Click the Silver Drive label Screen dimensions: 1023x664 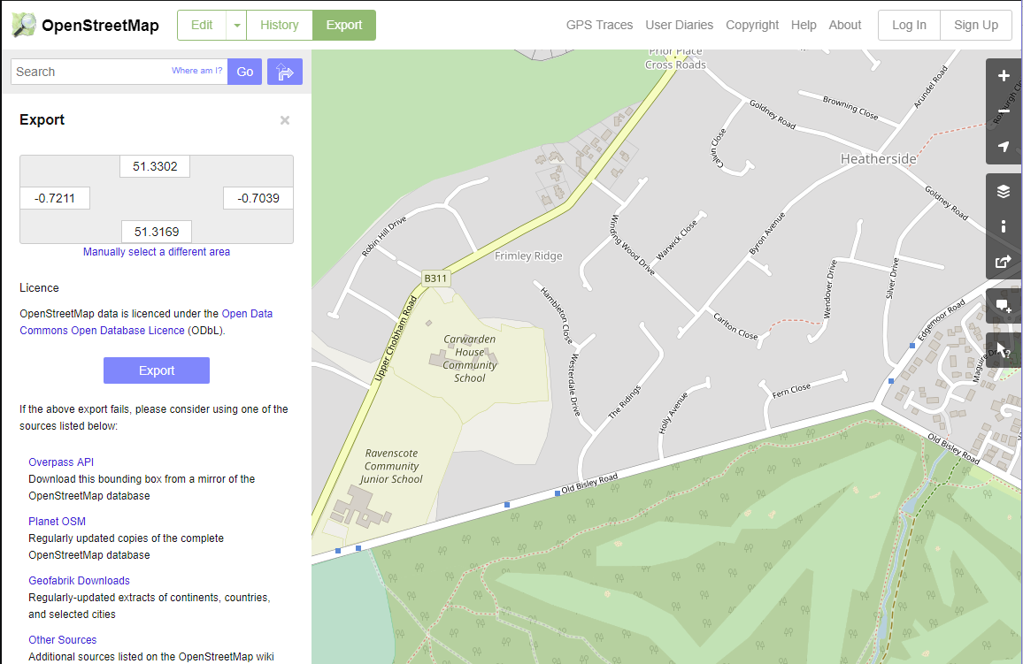[892, 279]
